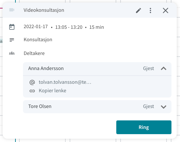Viewport: 180px width, 142px height.
Task: Click the pencil edit icon
Action: click(138, 10)
